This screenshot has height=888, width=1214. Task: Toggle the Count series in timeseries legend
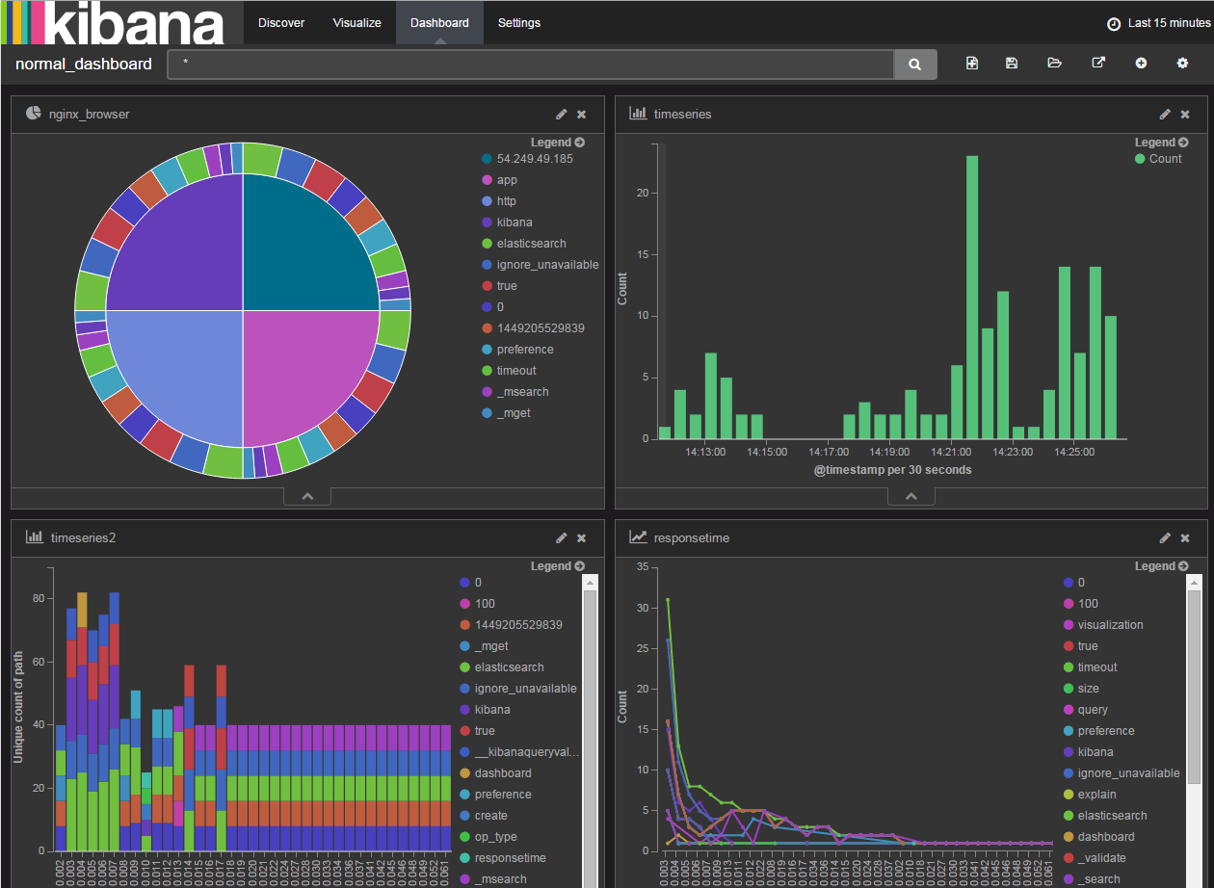[1159, 158]
